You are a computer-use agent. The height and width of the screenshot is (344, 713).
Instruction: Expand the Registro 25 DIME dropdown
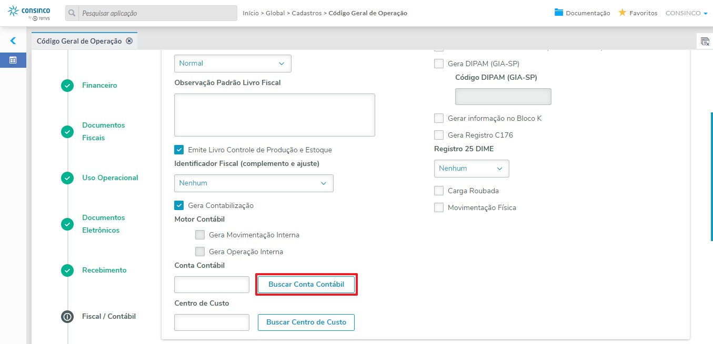[x=471, y=169]
